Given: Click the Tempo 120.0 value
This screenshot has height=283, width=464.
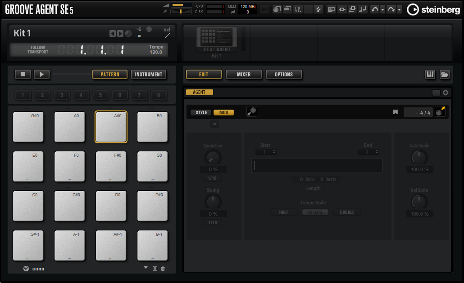Looking at the screenshot, I should pyautogui.click(x=156, y=52).
